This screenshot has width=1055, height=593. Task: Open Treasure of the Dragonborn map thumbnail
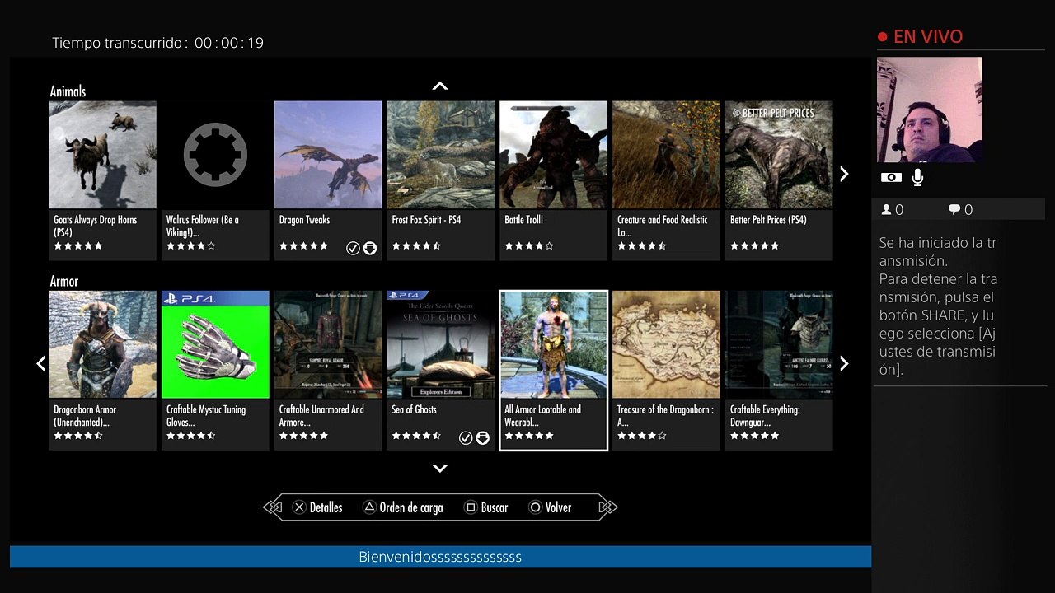pos(667,344)
